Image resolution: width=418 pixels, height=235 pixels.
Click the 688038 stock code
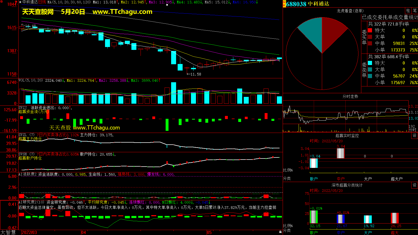tap(296, 4)
